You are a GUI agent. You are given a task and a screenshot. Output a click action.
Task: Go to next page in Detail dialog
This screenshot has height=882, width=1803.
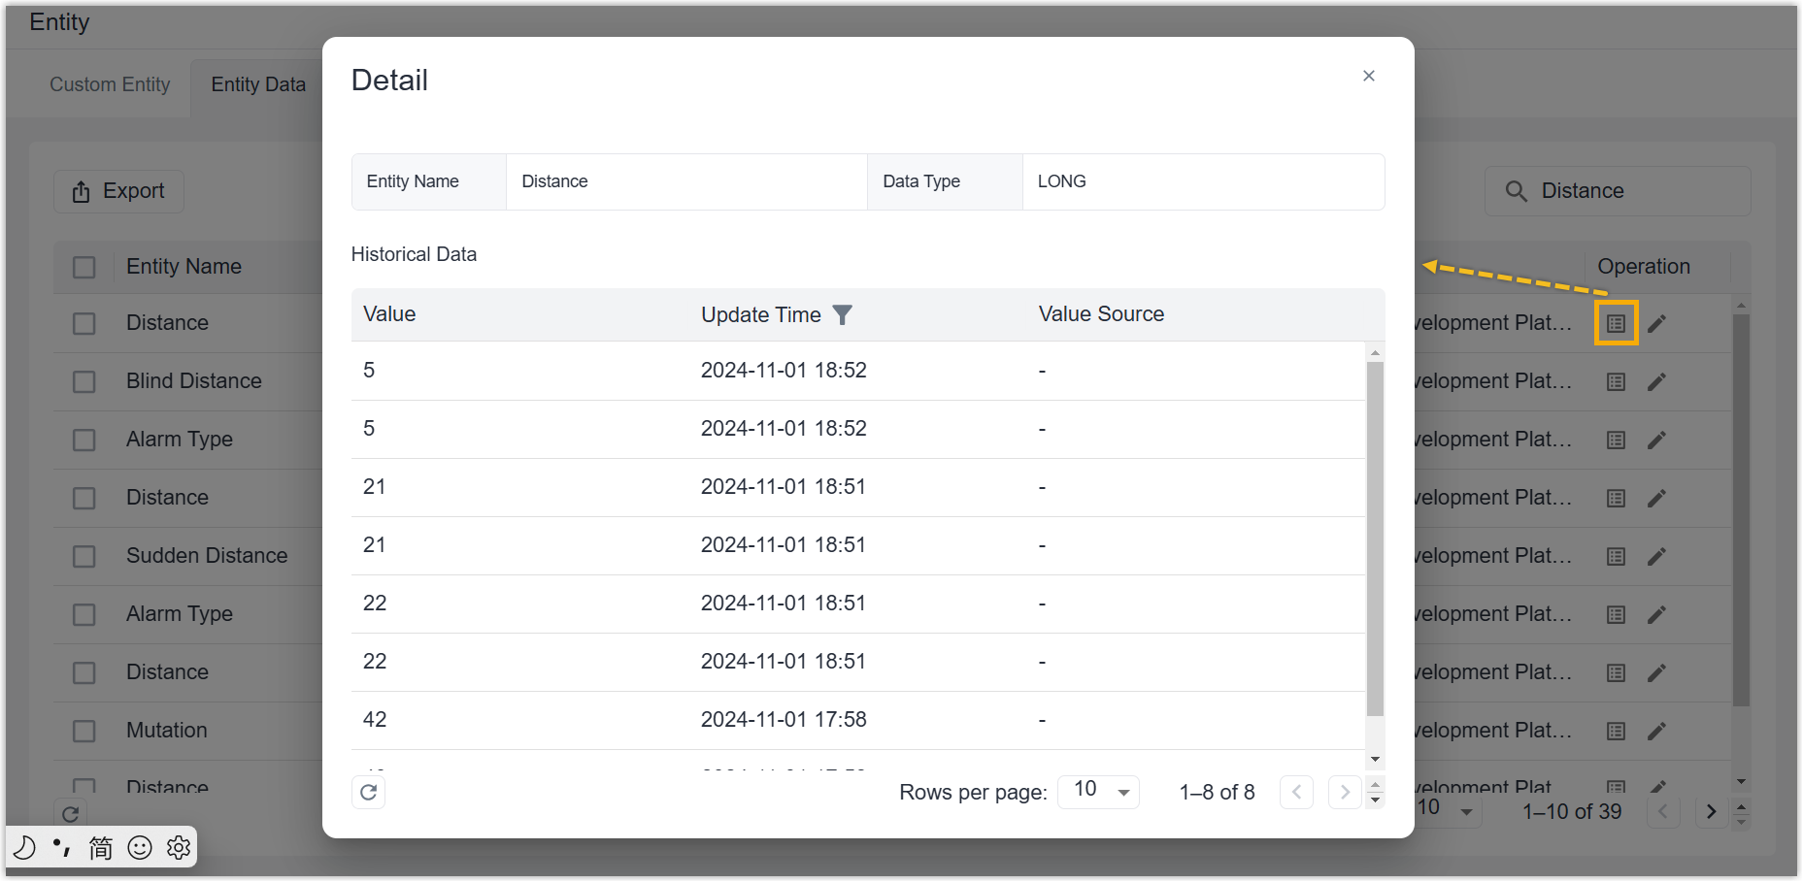pos(1345,792)
